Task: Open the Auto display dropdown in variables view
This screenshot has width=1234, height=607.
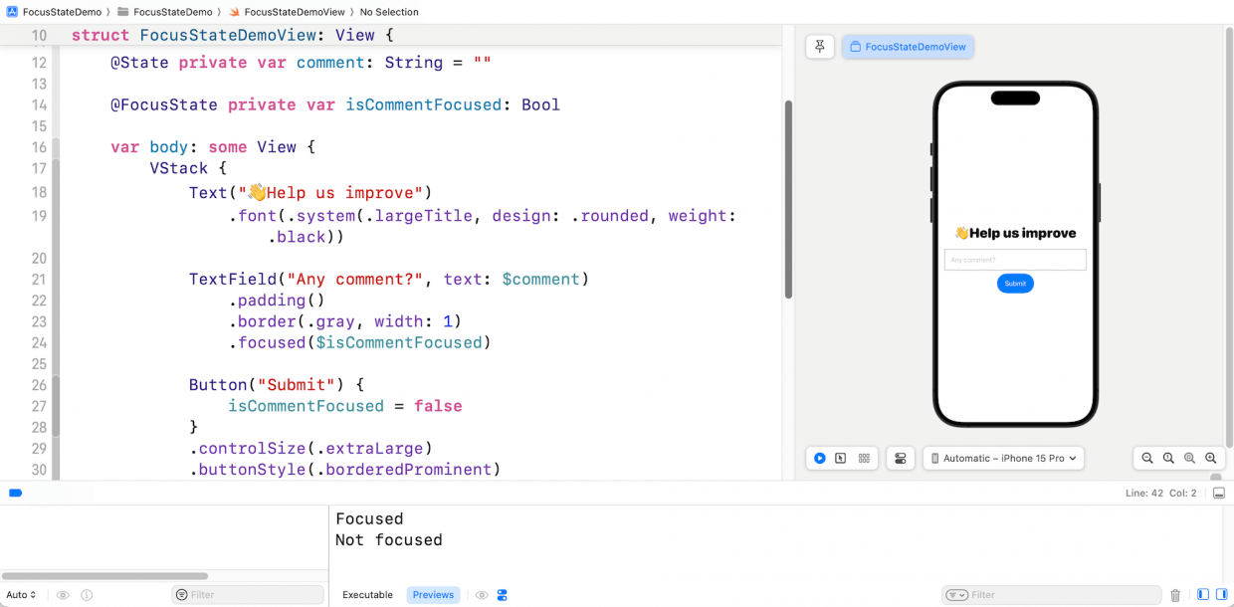Action: click(x=22, y=595)
